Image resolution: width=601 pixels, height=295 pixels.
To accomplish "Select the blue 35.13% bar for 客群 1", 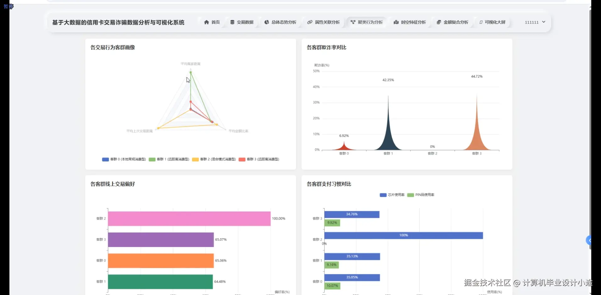I will click(x=352, y=256).
